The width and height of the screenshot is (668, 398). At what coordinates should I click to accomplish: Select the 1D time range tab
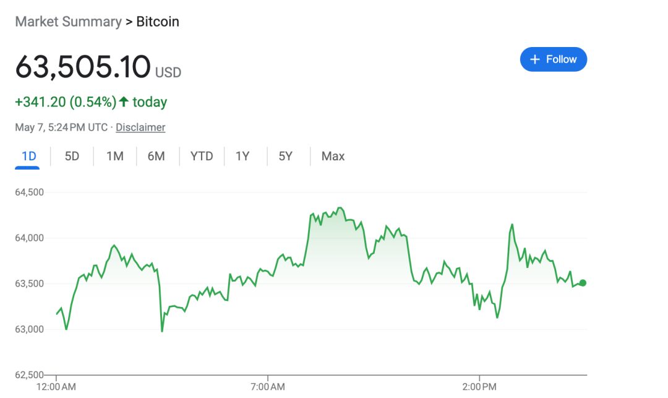tap(28, 156)
